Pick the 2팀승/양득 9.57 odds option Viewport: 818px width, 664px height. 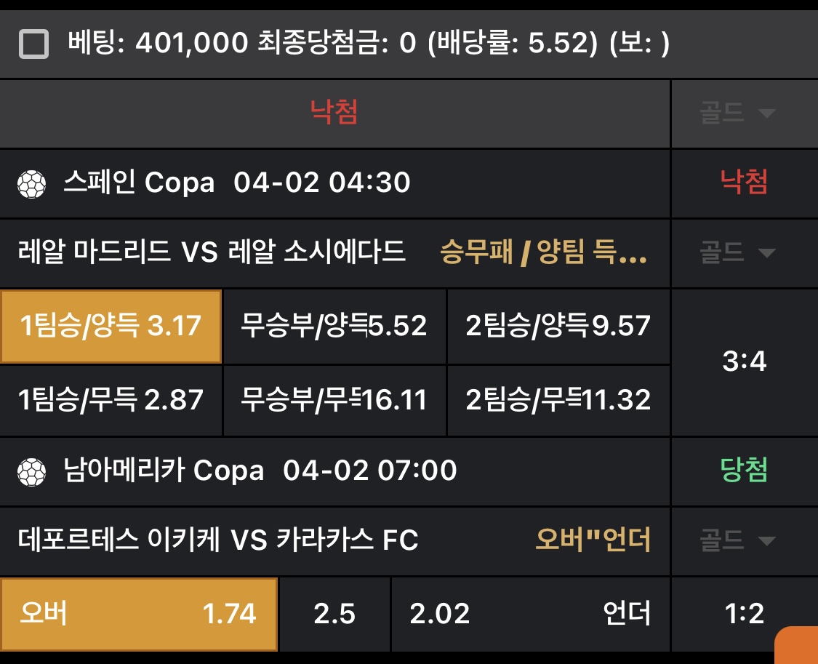[558, 327]
